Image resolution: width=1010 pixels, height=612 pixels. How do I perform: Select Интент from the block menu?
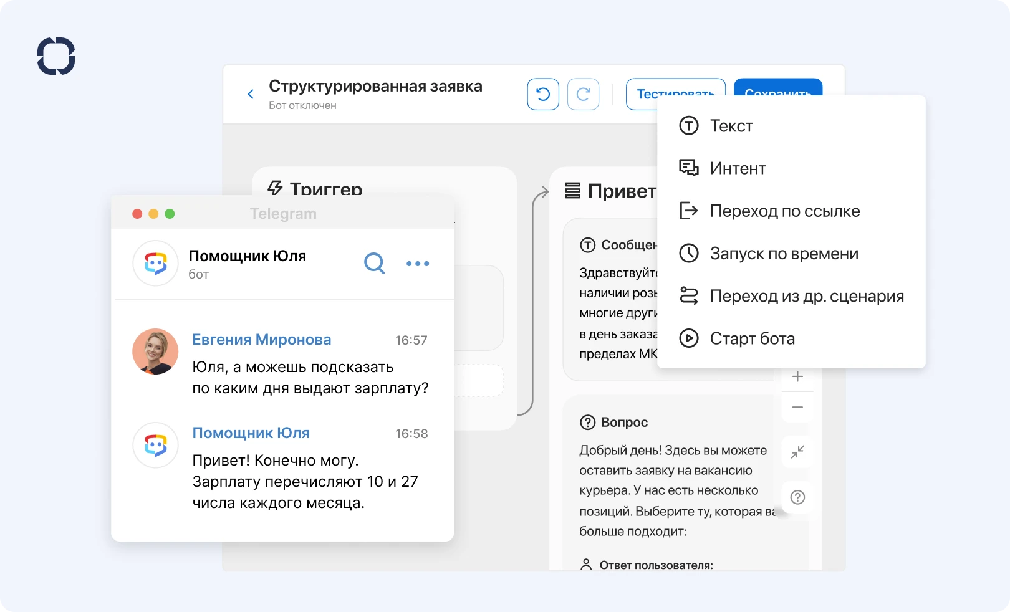(x=738, y=168)
